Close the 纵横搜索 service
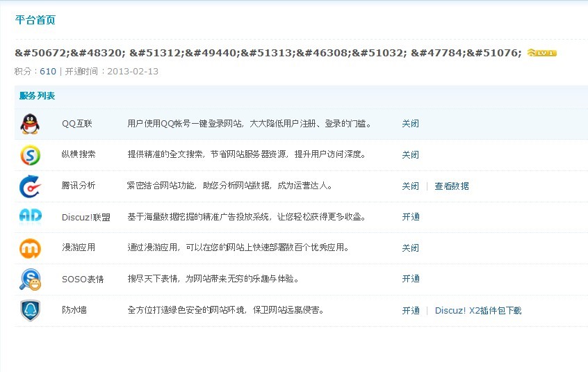The image size is (588, 372). (x=410, y=155)
